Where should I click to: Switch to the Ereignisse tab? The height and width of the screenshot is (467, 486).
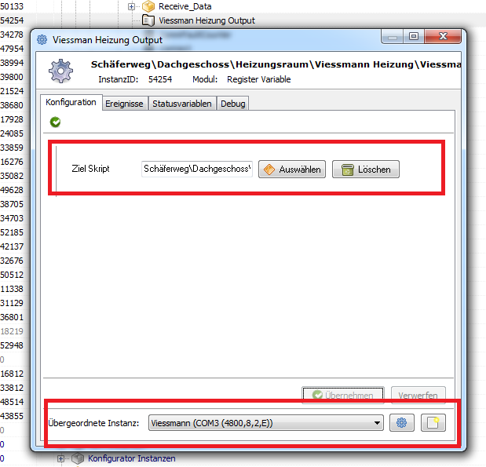click(124, 104)
